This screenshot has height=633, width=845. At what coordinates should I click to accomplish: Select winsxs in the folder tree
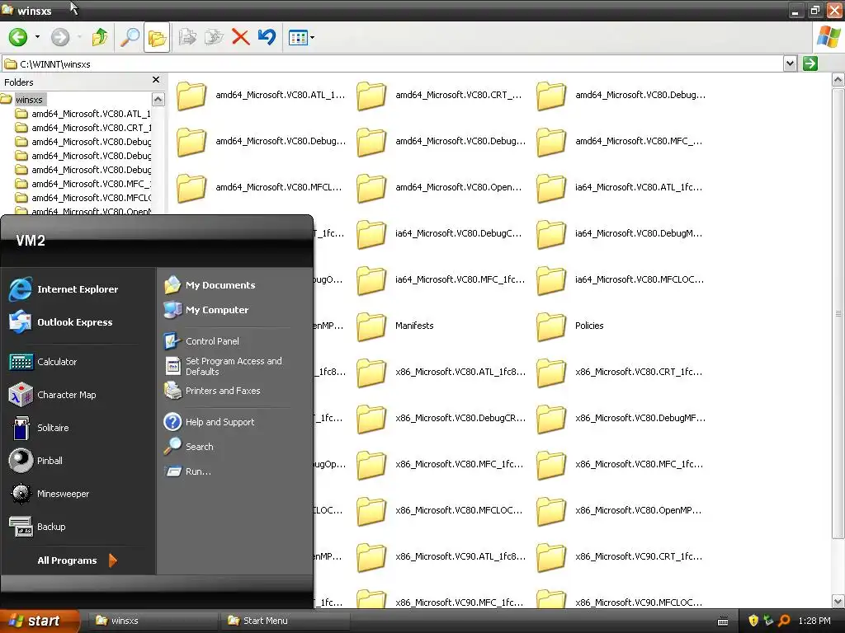point(29,100)
